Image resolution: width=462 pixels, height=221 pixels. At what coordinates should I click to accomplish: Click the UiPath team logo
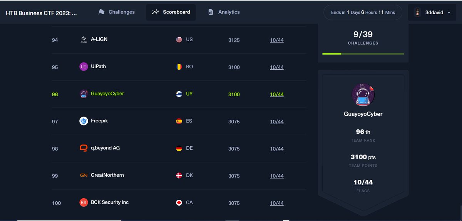pos(84,67)
